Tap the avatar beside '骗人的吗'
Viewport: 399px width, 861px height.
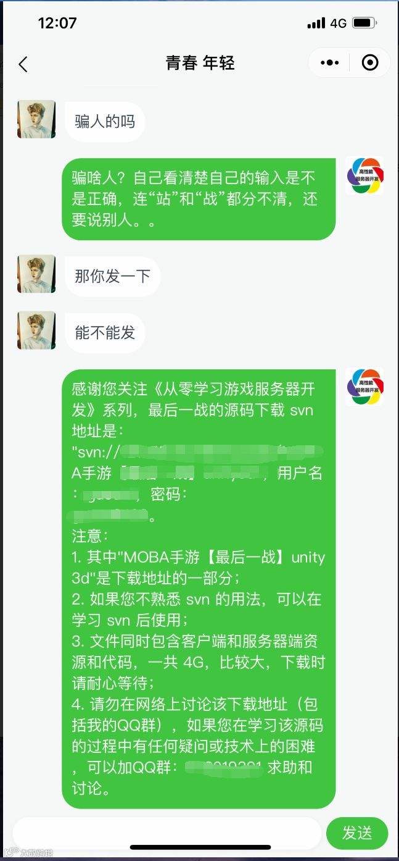pyautogui.click(x=36, y=119)
